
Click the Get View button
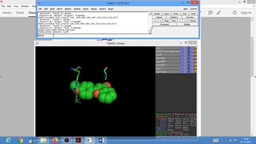pyautogui.click(x=190, y=17)
